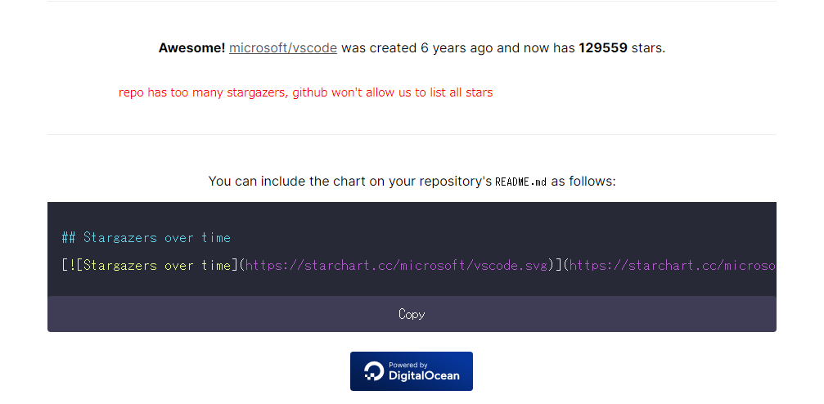Click the DigitalOcean wordmark in the badge
Viewport: 824px width, 404px height.
point(424,376)
